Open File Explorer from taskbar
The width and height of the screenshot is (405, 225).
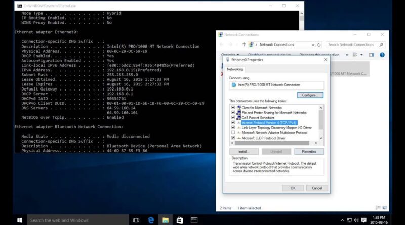tap(166, 220)
